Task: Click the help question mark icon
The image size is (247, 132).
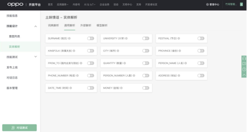Action: (x=244, y=69)
